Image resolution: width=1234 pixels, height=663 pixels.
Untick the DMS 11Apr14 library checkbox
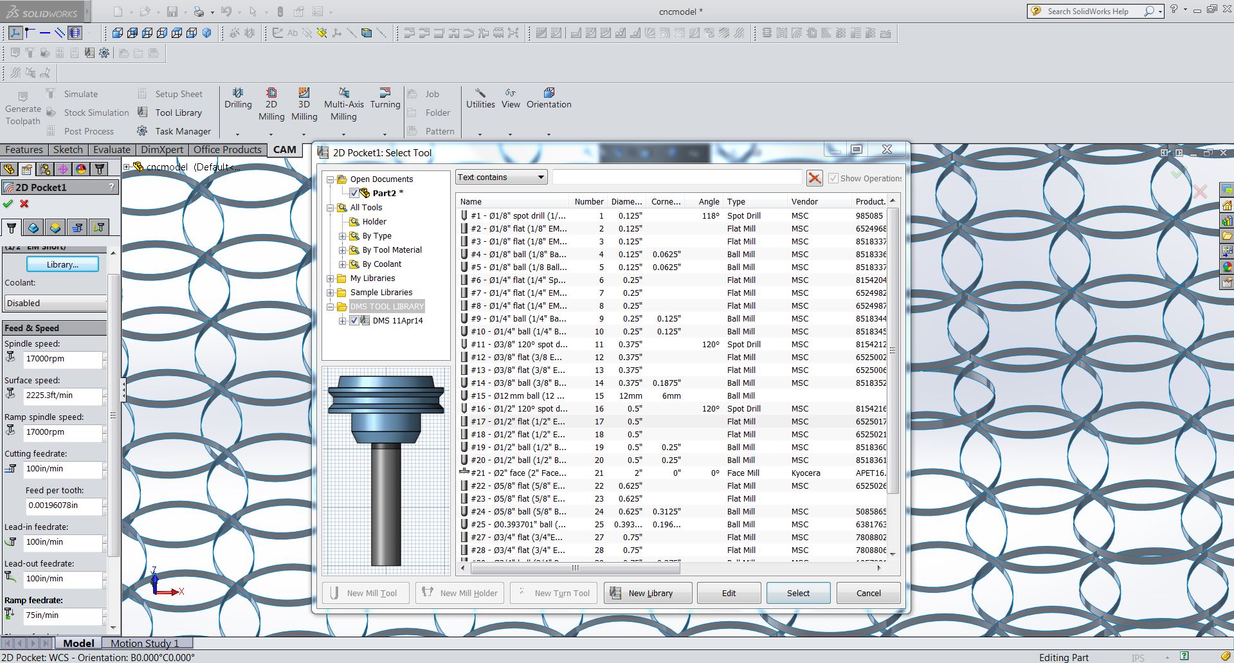354,320
